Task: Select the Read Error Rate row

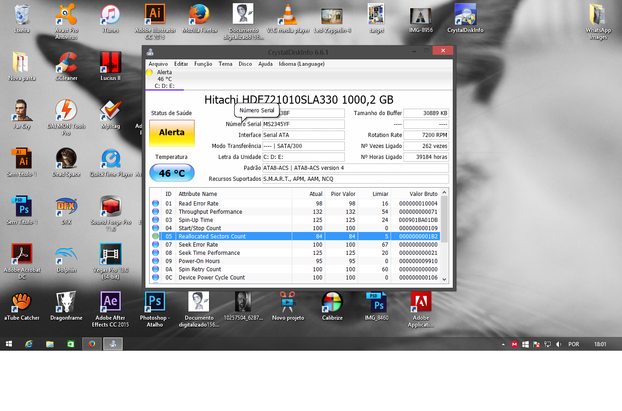Action: pyautogui.click(x=295, y=204)
